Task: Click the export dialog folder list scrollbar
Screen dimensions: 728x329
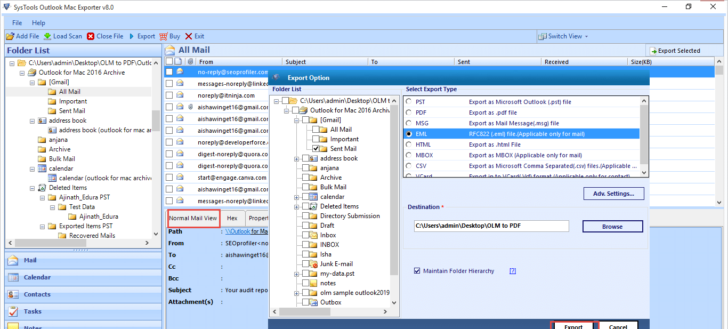Action: pos(394,201)
